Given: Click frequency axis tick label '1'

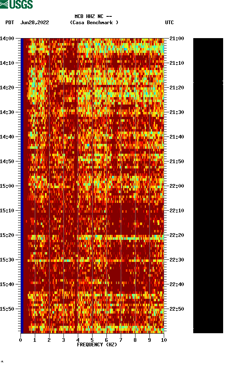Looking at the screenshot, I should click(35, 340).
